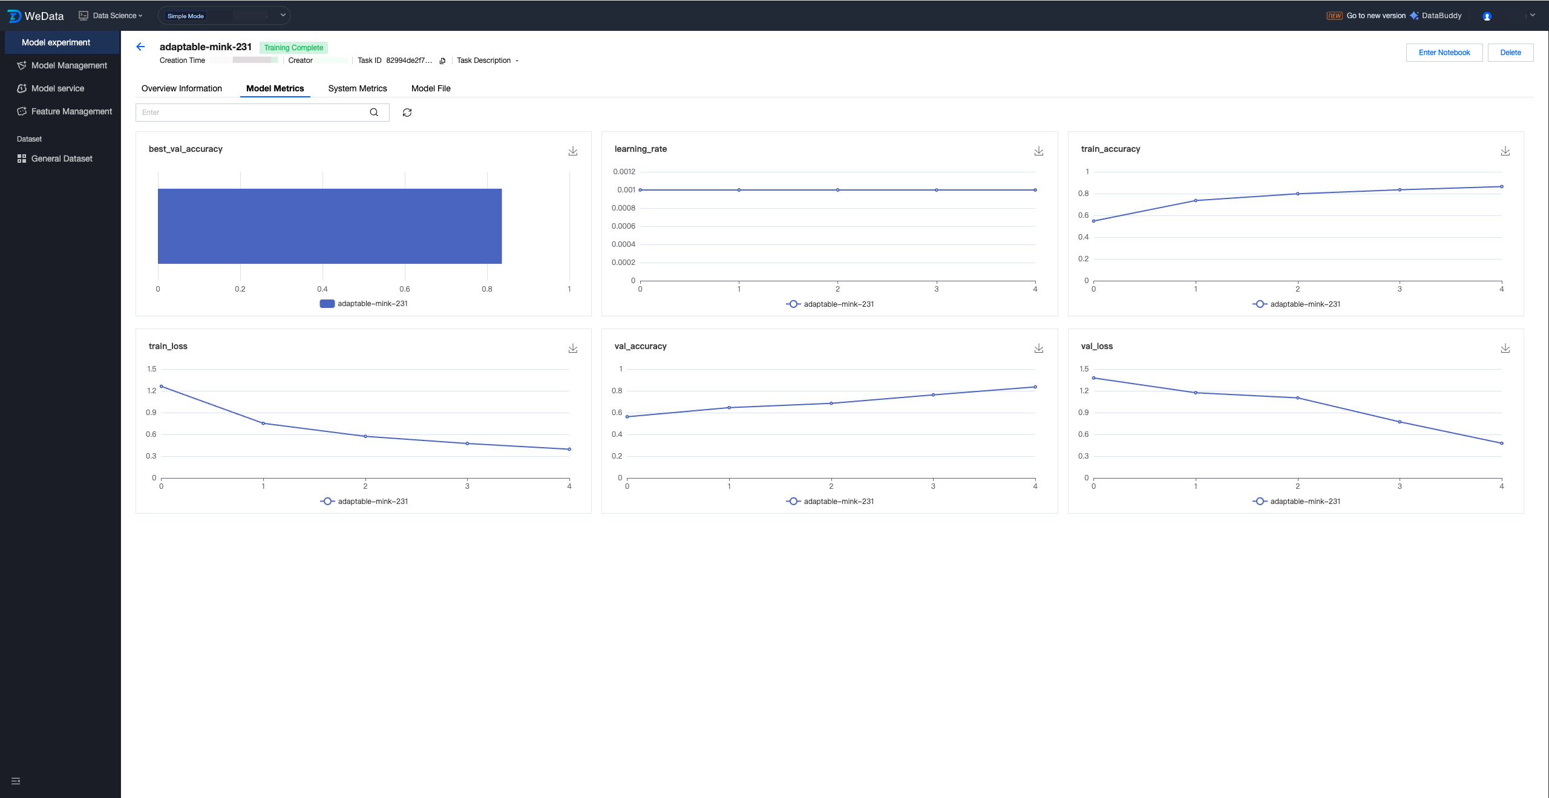Switch to the System Metrics tab
1549x798 pixels.
click(357, 88)
